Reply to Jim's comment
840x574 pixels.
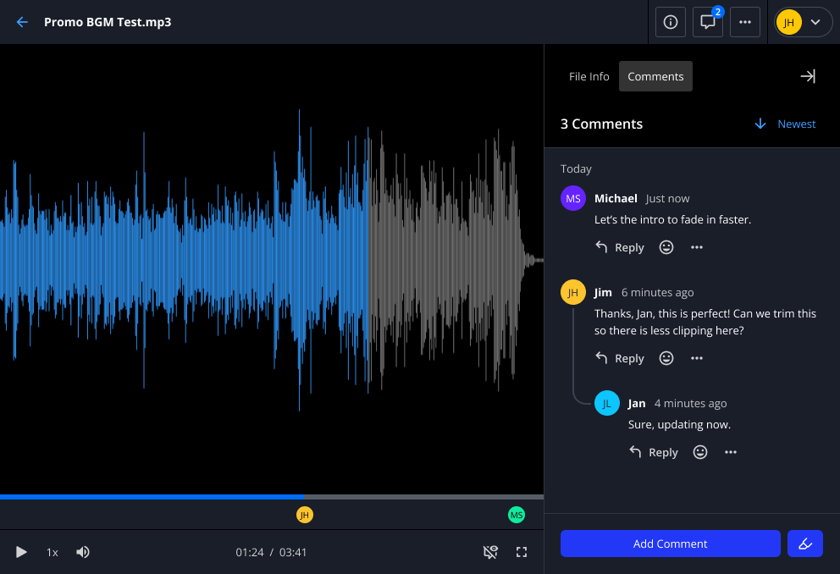click(x=620, y=358)
